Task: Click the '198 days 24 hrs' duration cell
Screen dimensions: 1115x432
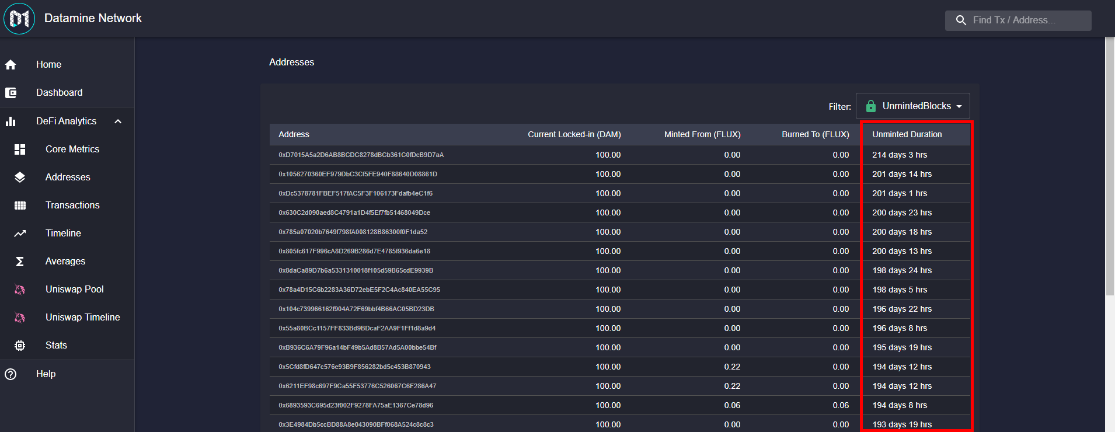Action: [x=902, y=270]
